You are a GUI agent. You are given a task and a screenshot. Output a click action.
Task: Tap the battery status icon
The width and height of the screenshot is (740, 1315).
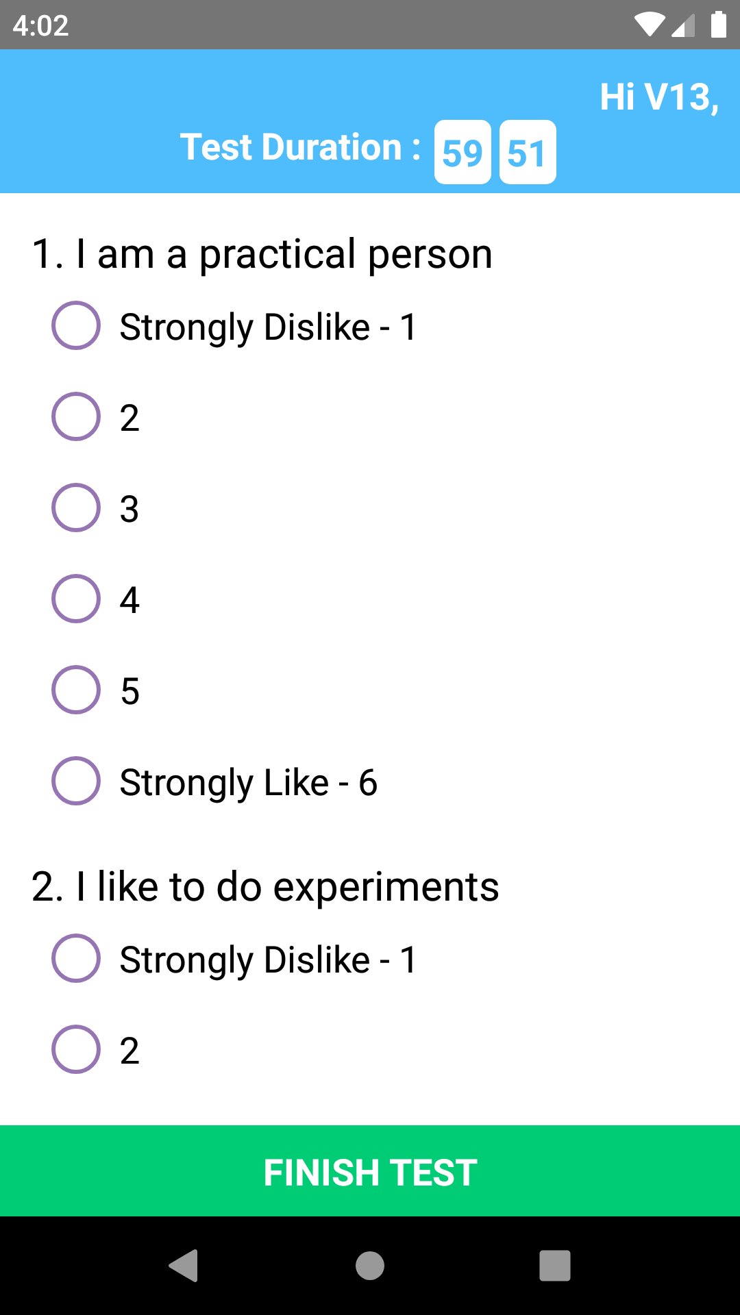point(718,25)
